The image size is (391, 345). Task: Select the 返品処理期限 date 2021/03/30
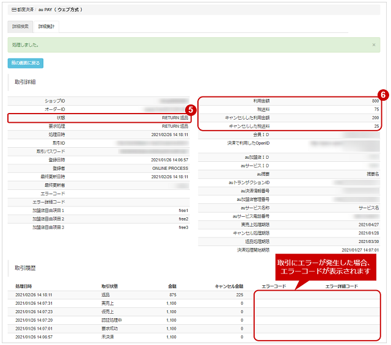click(x=368, y=242)
